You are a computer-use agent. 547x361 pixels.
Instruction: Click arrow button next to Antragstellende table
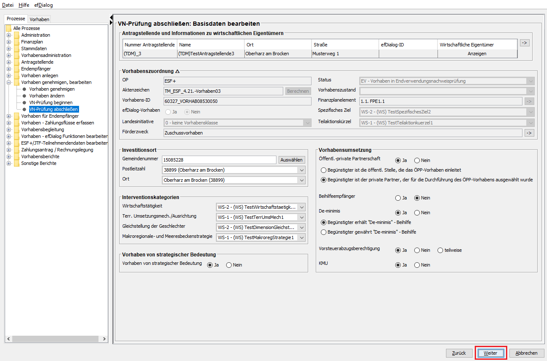point(525,43)
